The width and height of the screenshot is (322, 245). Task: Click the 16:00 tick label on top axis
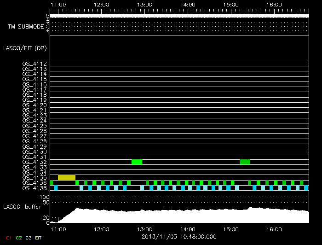pyautogui.click(x=274, y=4)
